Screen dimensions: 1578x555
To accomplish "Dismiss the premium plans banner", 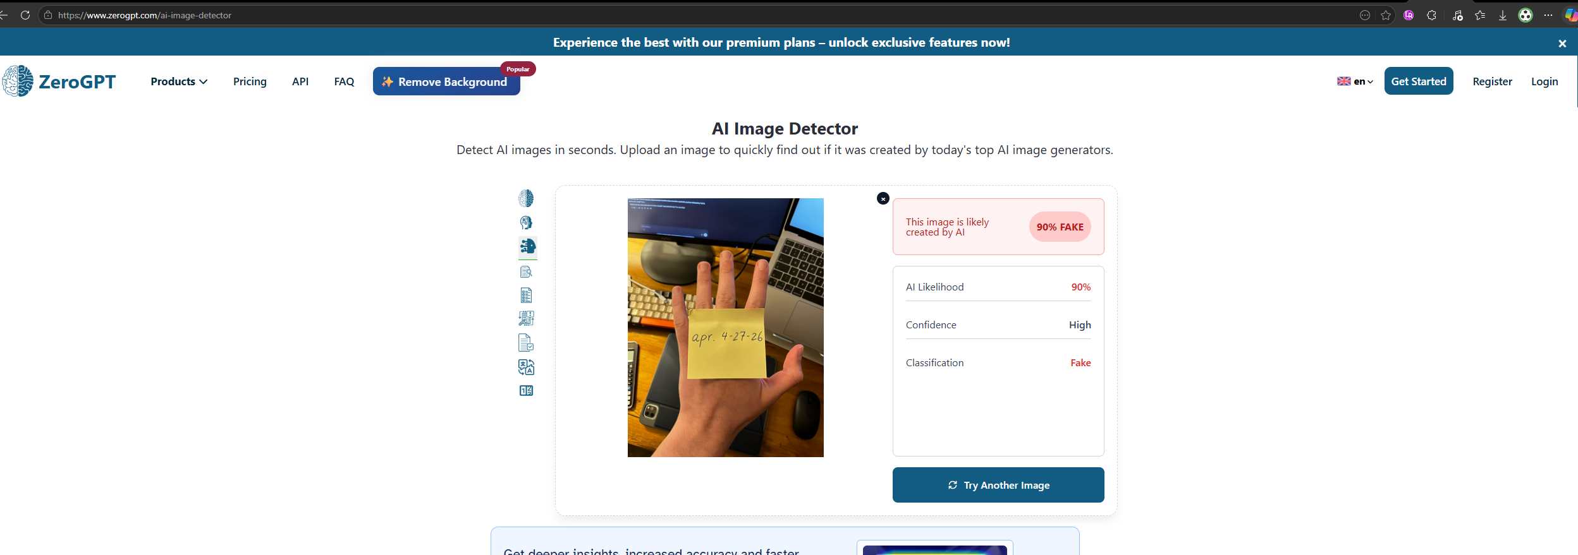I will point(1562,43).
